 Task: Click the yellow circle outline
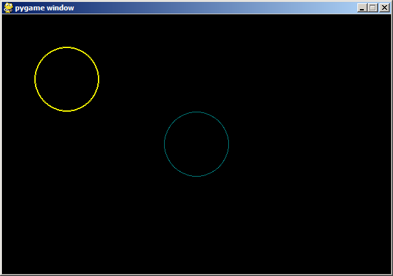pyautogui.click(x=67, y=79)
